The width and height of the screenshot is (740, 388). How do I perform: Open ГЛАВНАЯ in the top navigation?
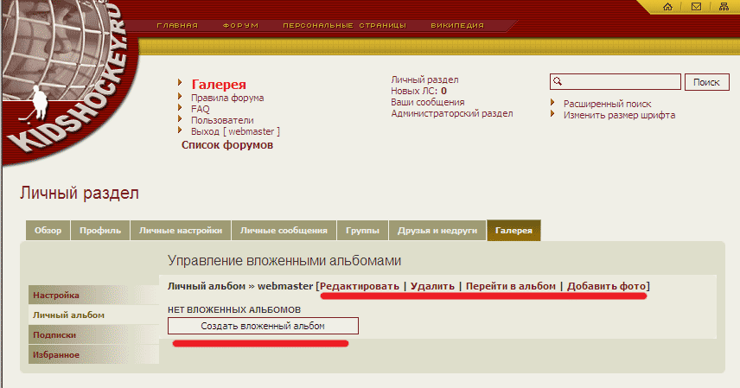(x=177, y=25)
